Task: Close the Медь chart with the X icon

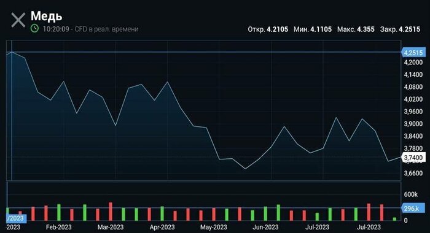Action: tap(18, 20)
